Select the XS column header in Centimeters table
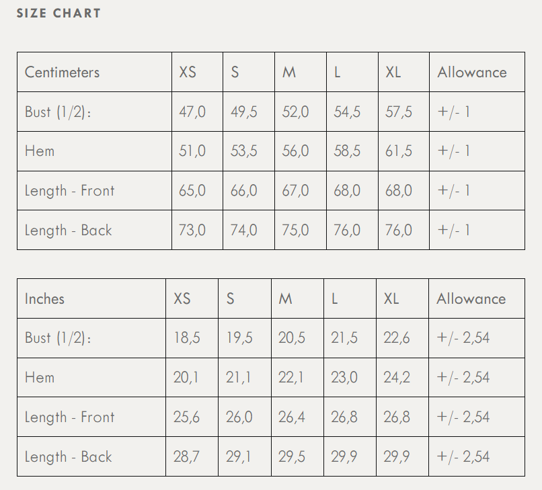This screenshot has width=542, height=490. pyautogui.click(x=188, y=72)
